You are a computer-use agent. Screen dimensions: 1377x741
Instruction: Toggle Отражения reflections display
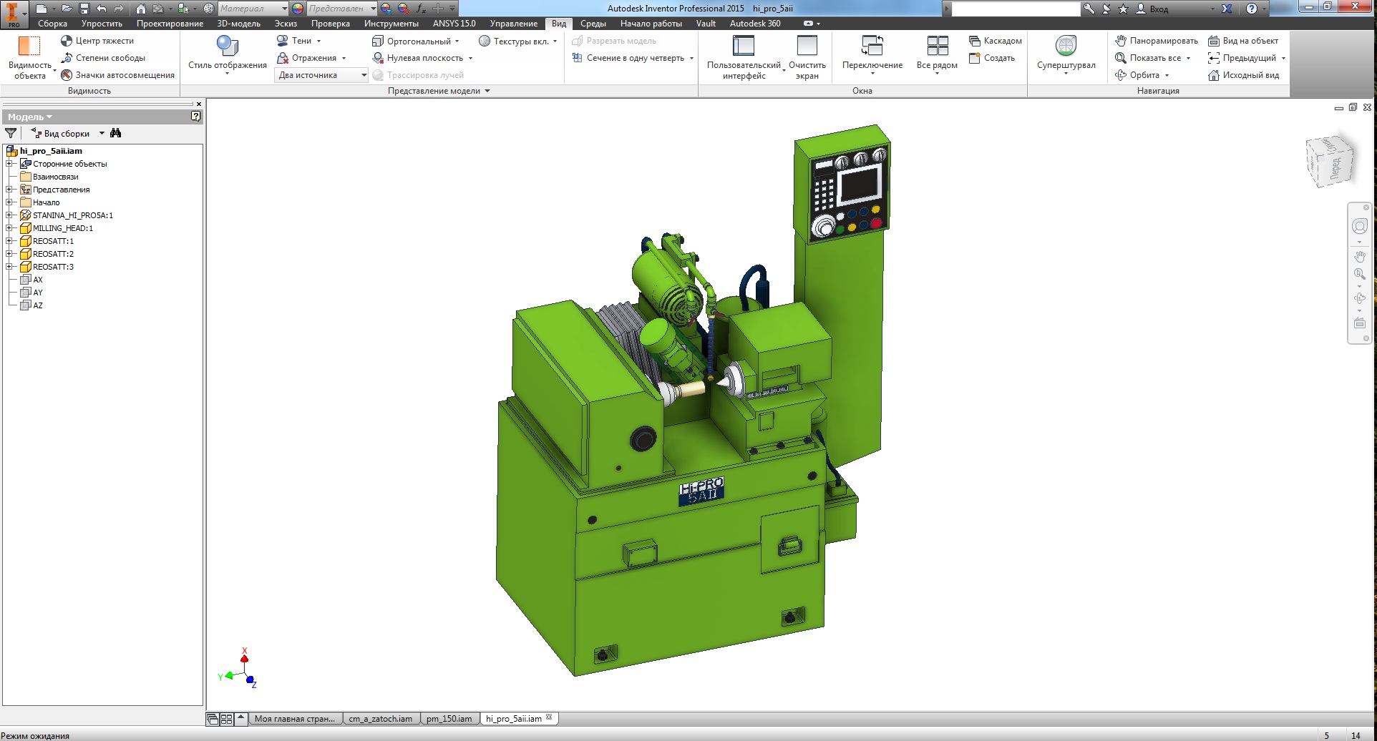(307, 58)
